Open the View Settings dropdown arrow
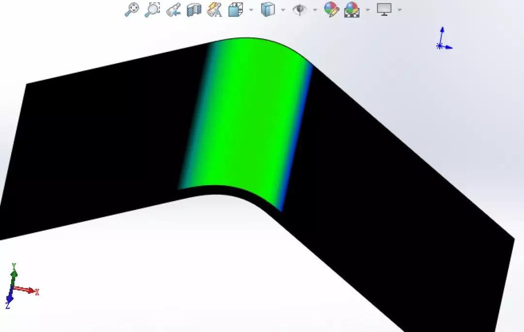The height and width of the screenshot is (332, 524). (x=399, y=10)
